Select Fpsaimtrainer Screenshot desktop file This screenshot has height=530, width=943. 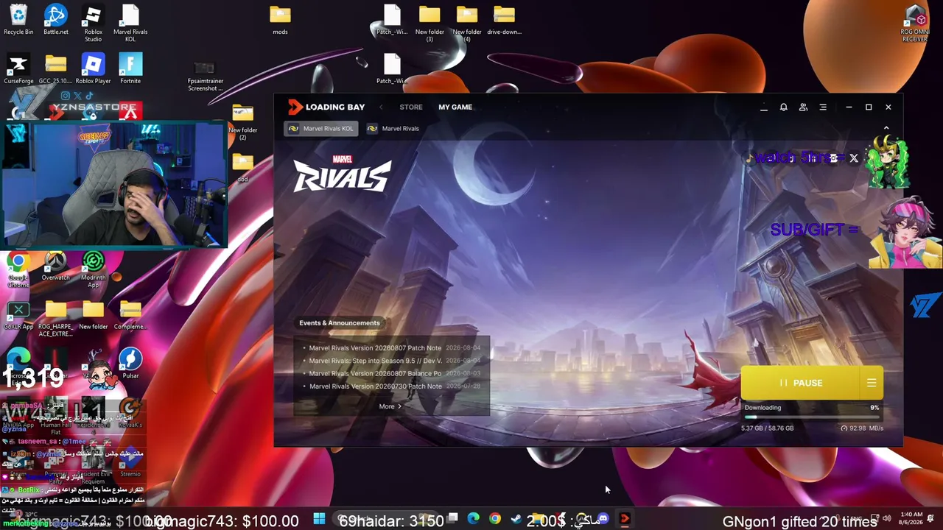tap(205, 77)
